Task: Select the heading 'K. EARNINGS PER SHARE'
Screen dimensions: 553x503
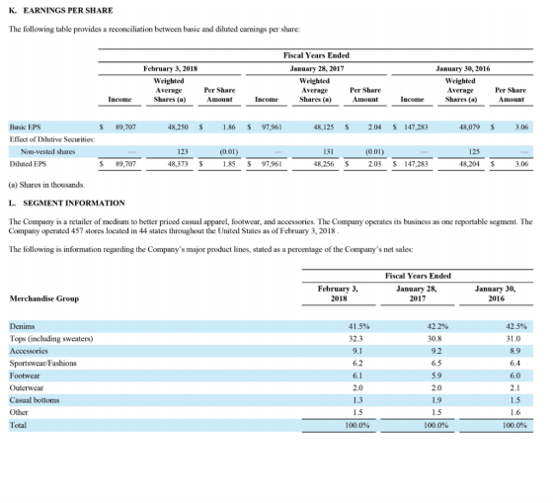Action: (x=61, y=11)
